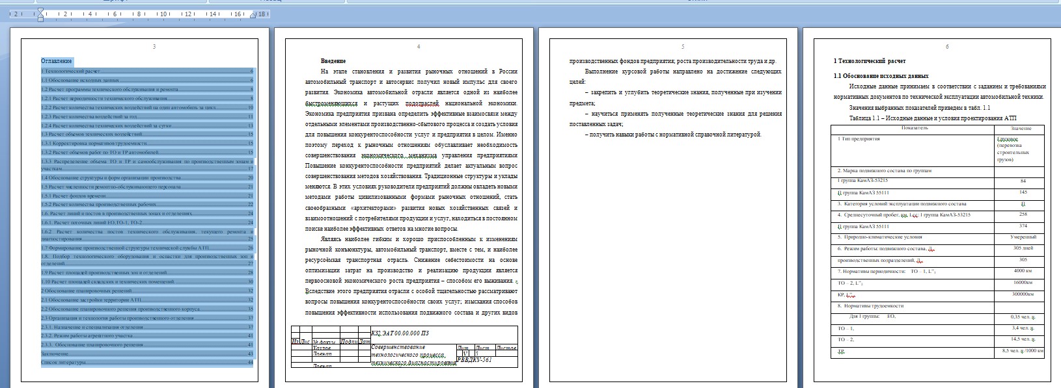Image resolution: width=1061 pixels, height=388 pixels.
Task: Click page number 5 in page header
Action: [683, 47]
